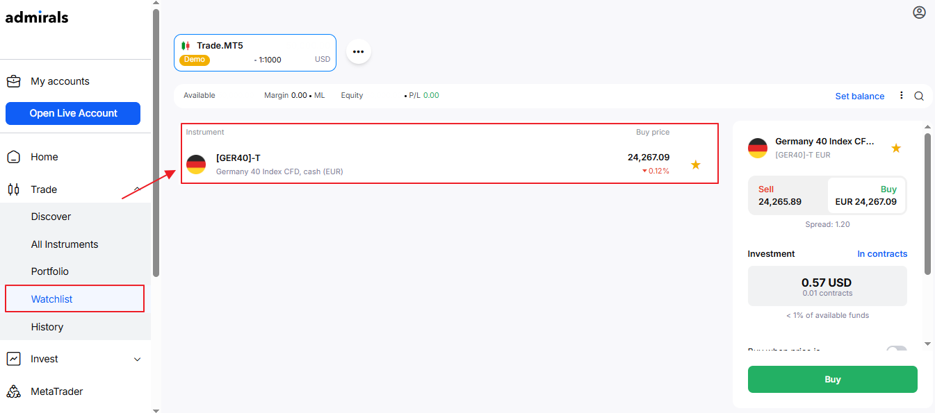Click the < 1% of available funds text
This screenshot has height=413, width=935.
pos(827,315)
